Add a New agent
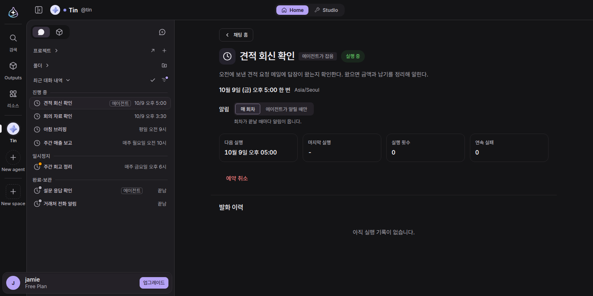Screen dimensions: 593x296 tap(13, 157)
